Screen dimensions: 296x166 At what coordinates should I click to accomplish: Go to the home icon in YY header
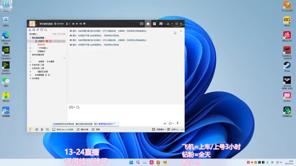(148, 24)
